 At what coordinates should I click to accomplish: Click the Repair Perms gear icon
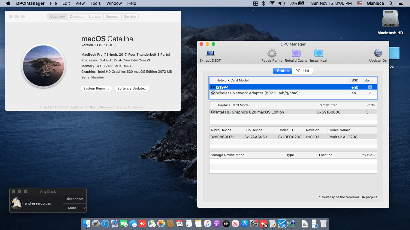272,53
